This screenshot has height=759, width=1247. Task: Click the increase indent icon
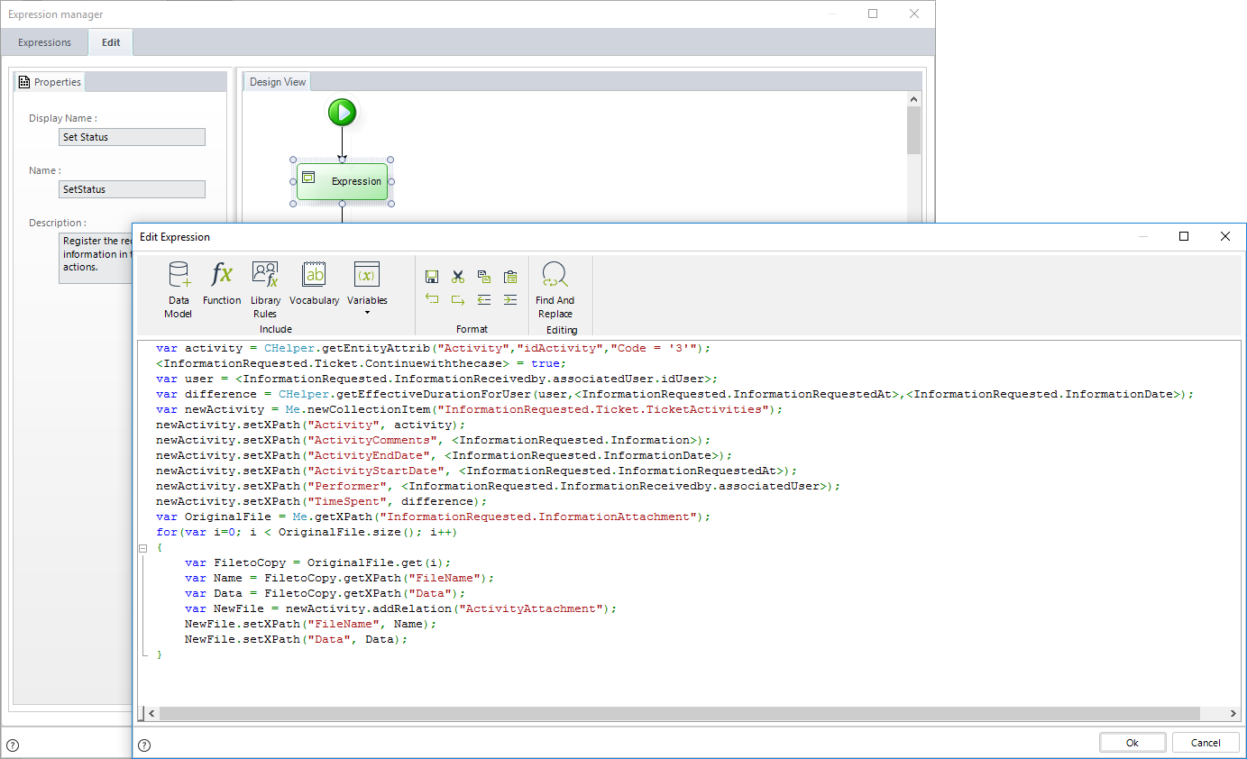click(x=510, y=300)
